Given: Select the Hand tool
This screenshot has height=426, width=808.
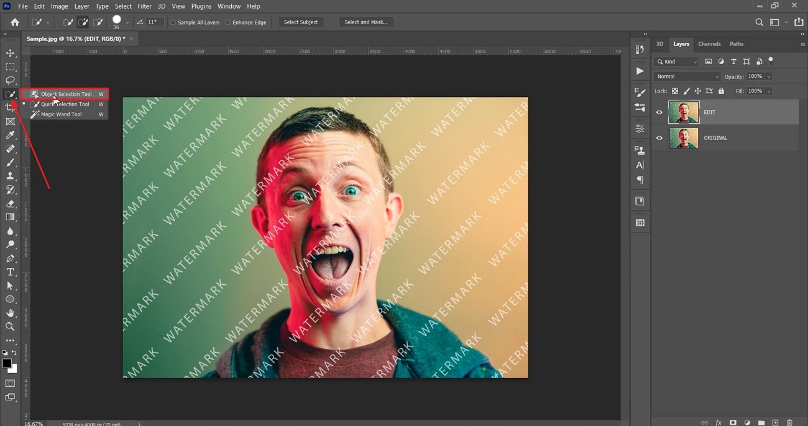Looking at the screenshot, I should [10, 313].
